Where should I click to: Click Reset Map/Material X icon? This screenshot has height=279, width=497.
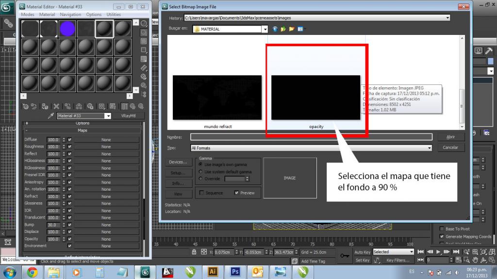[x=56, y=107]
